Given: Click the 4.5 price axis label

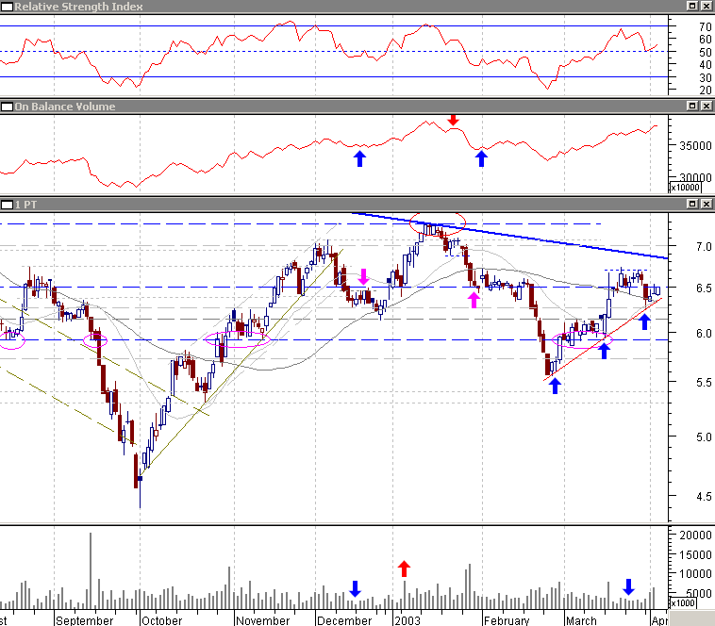Looking at the screenshot, I should coord(704,496).
